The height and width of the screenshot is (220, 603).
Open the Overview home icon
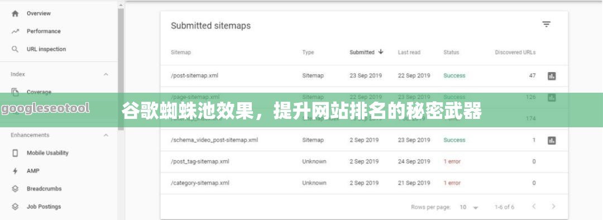tap(16, 13)
